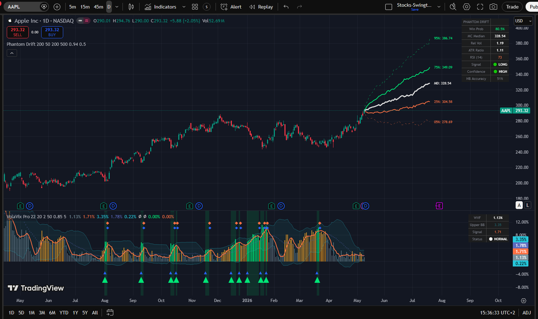Open the Stocks-Swingt... layout name
The height and width of the screenshot is (319, 538).
coord(414,5)
